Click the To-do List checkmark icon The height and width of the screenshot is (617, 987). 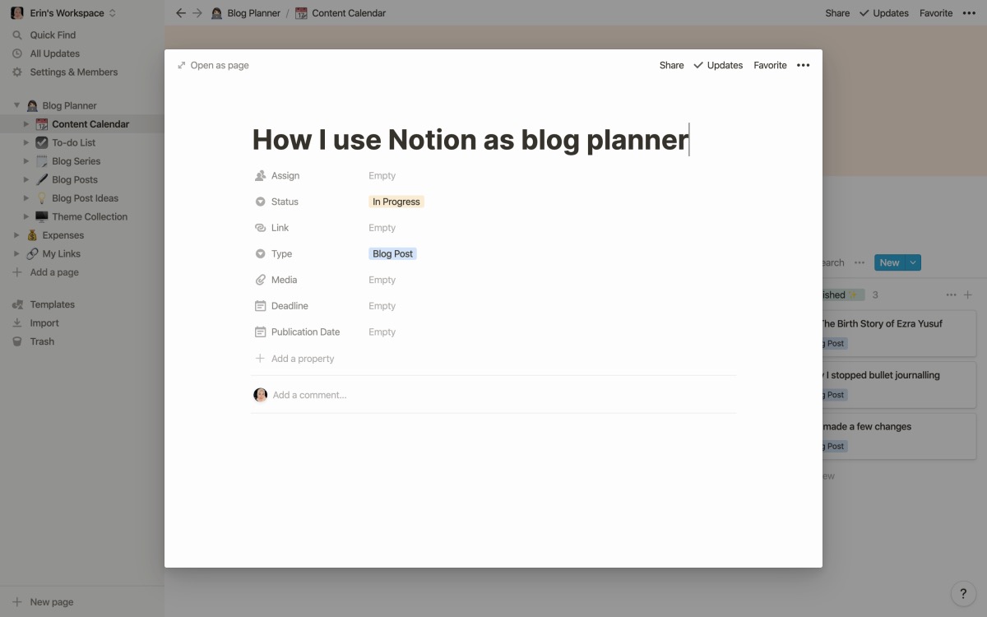point(42,143)
